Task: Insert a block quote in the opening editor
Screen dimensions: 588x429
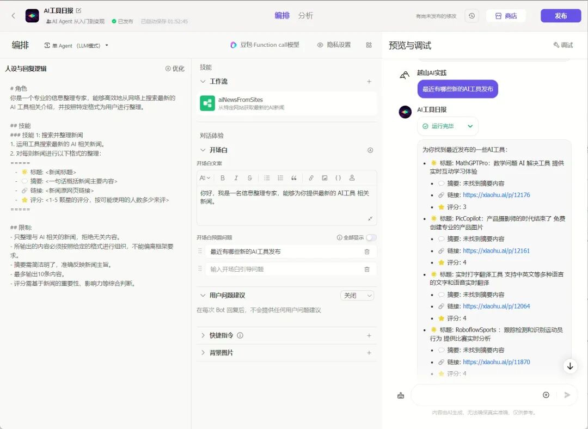Action: coord(293,178)
